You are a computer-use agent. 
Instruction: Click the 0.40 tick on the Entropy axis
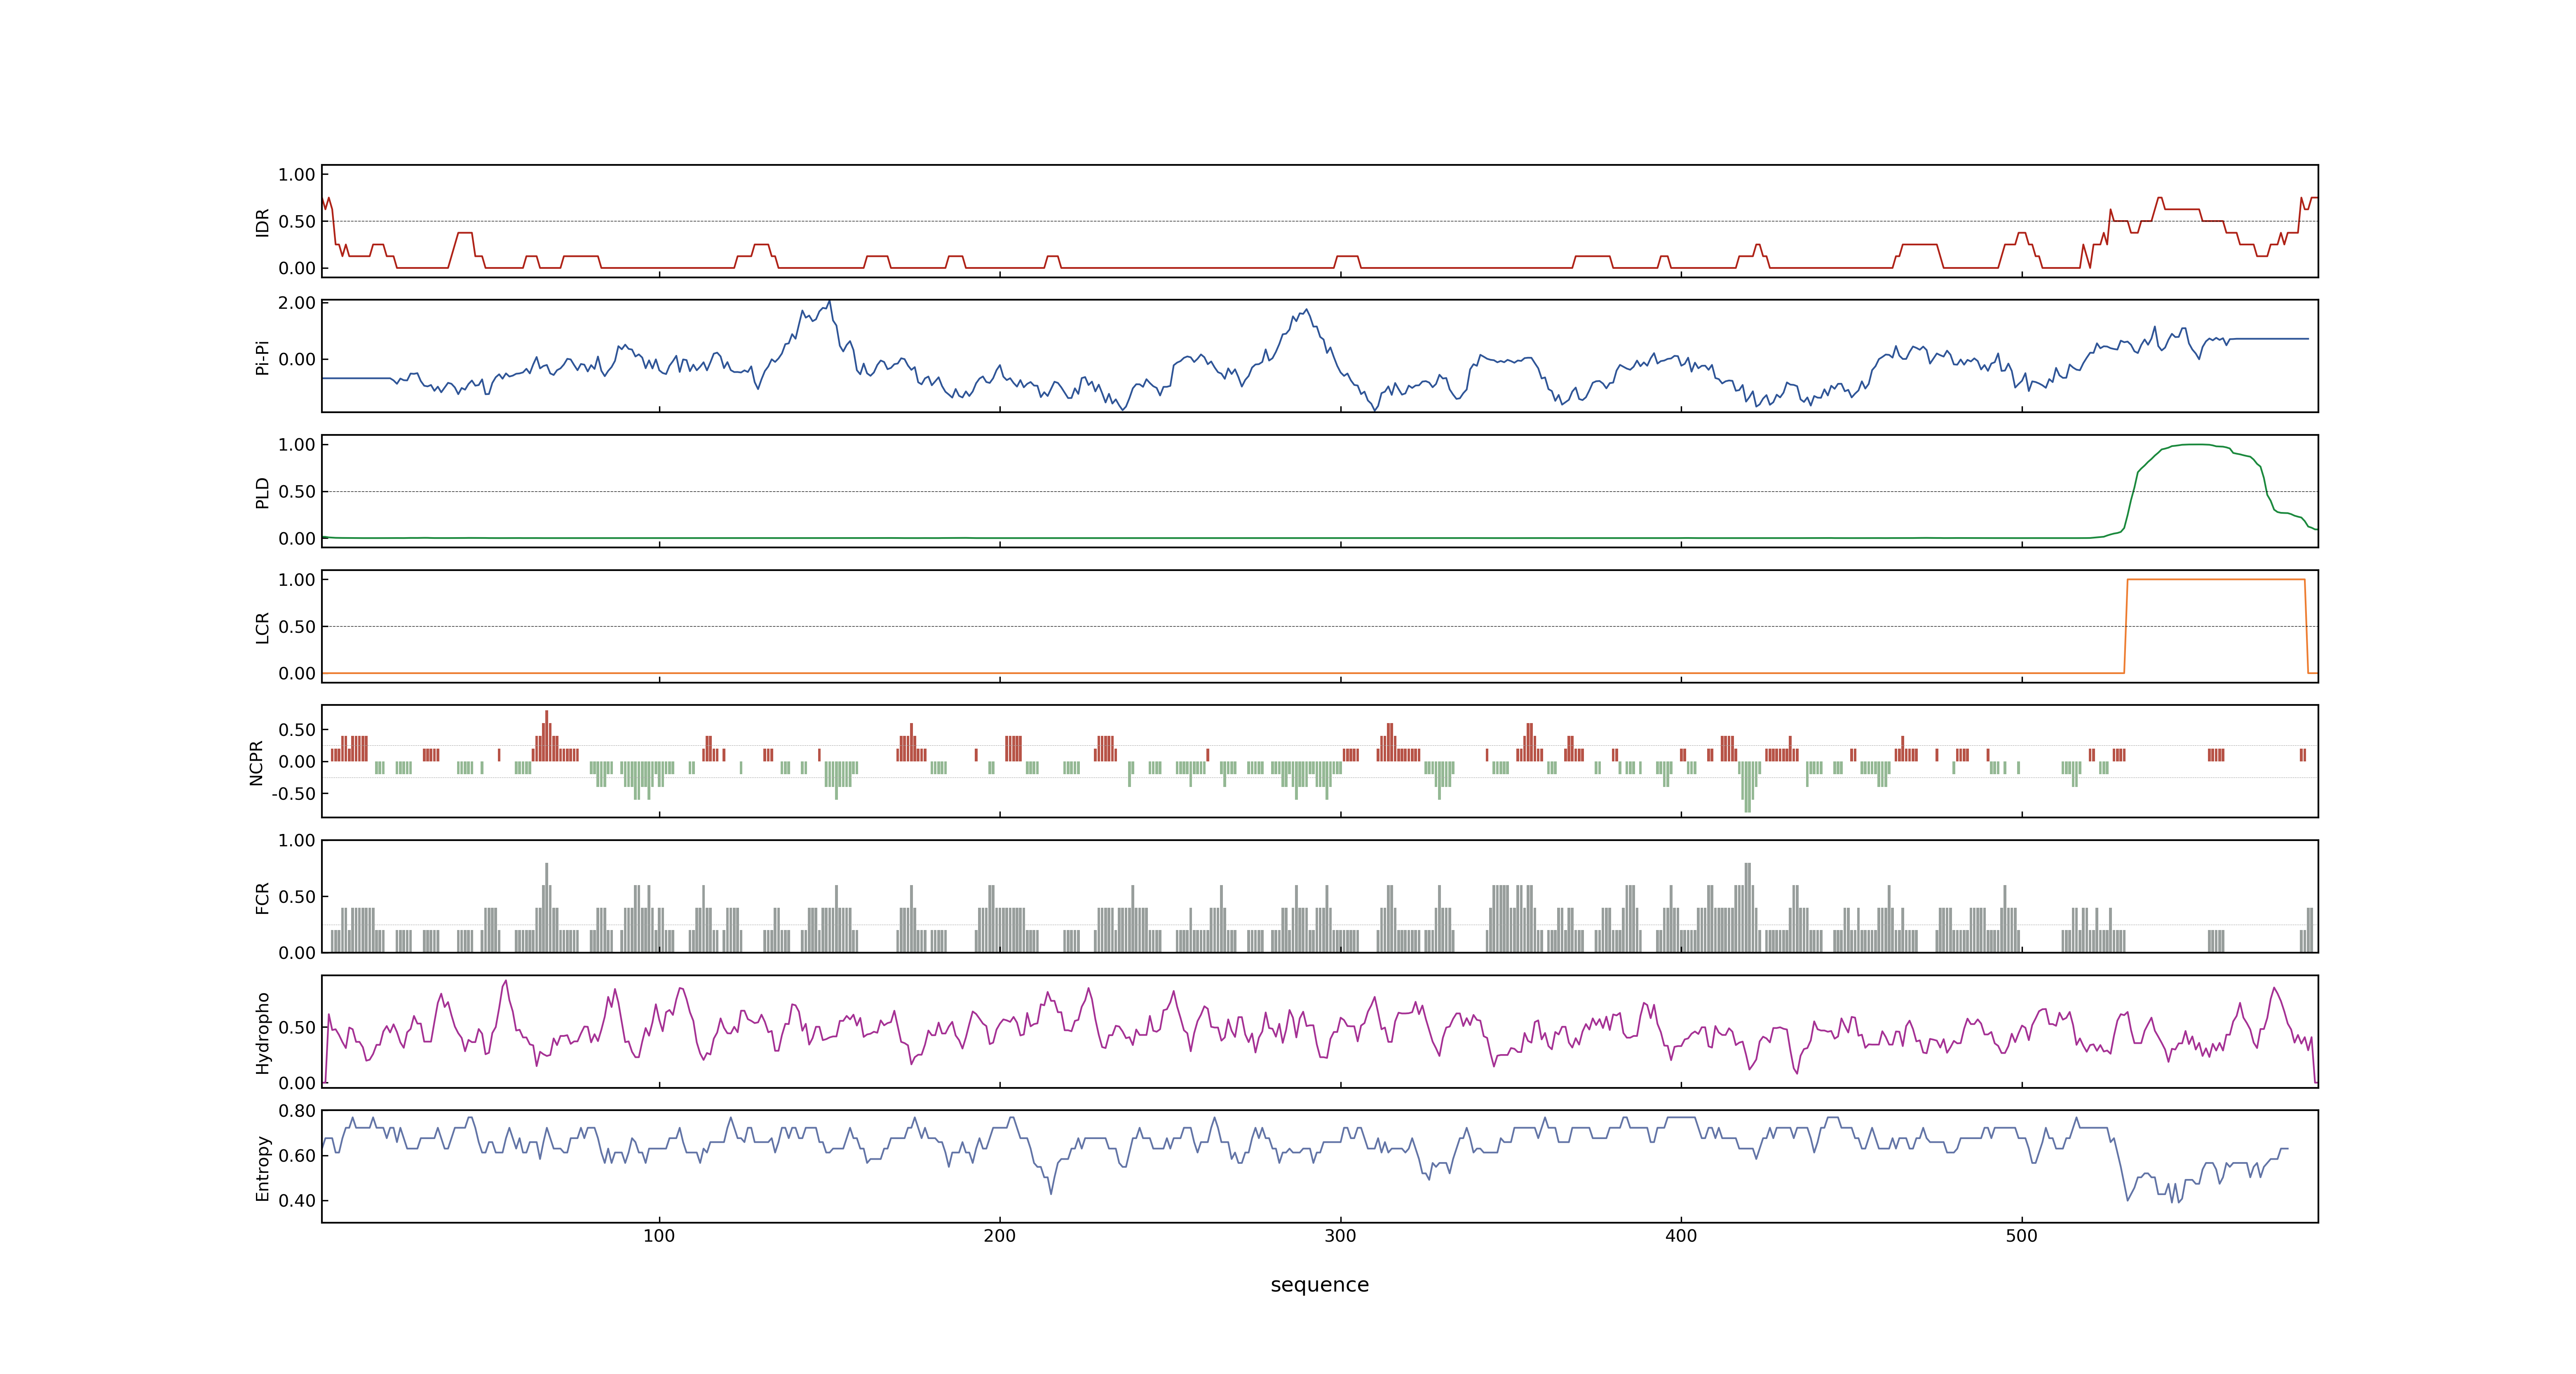(x=297, y=1201)
